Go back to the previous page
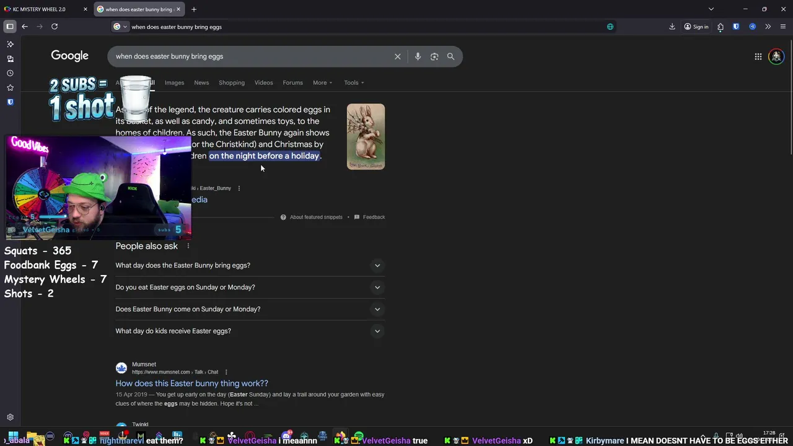Image resolution: width=793 pixels, height=446 pixels. coord(25,27)
